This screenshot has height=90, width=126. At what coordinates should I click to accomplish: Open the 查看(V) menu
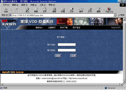[x=24, y=5]
